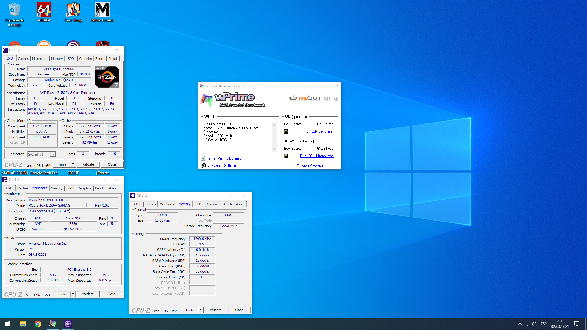Image resolution: width=587 pixels, height=330 pixels.
Task: Click the ESP language indicator in taskbar
Action: (544, 324)
